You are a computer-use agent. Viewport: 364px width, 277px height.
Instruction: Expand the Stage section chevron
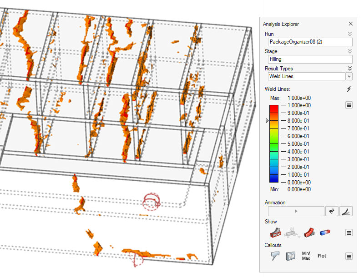(x=349, y=51)
